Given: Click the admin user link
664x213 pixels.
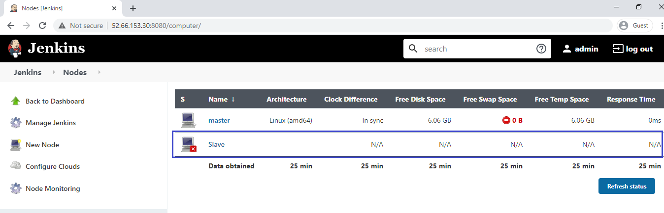Looking at the screenshot, I should [x=587, y=49].
